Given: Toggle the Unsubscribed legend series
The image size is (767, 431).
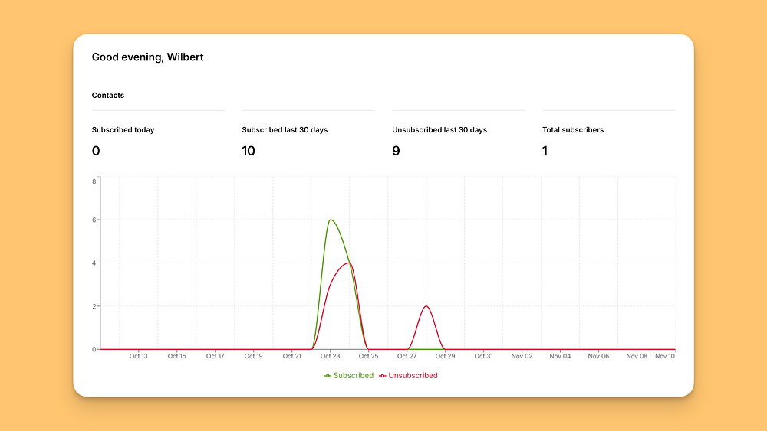Looking at the screenshot, I should point(409,375).
